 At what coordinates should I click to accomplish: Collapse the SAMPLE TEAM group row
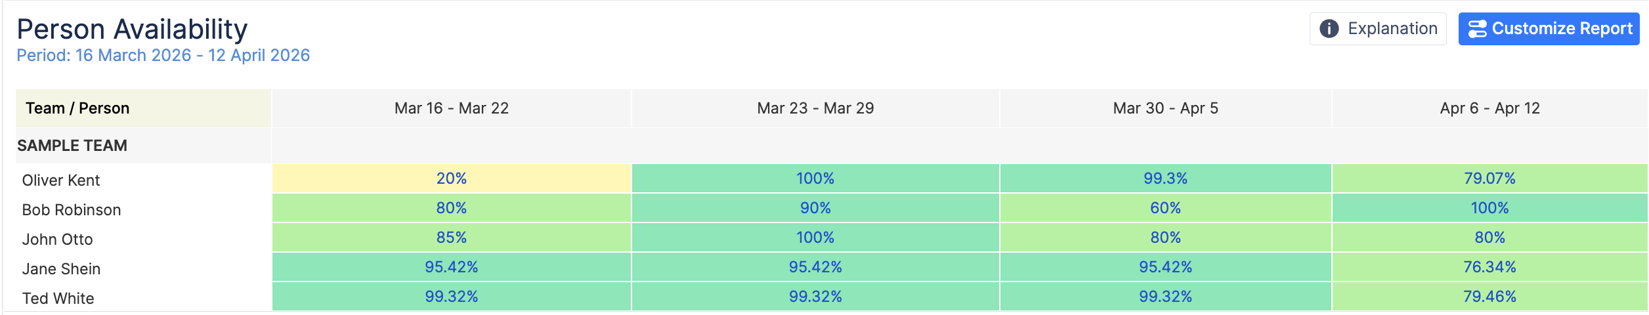[x=72, y=146]
